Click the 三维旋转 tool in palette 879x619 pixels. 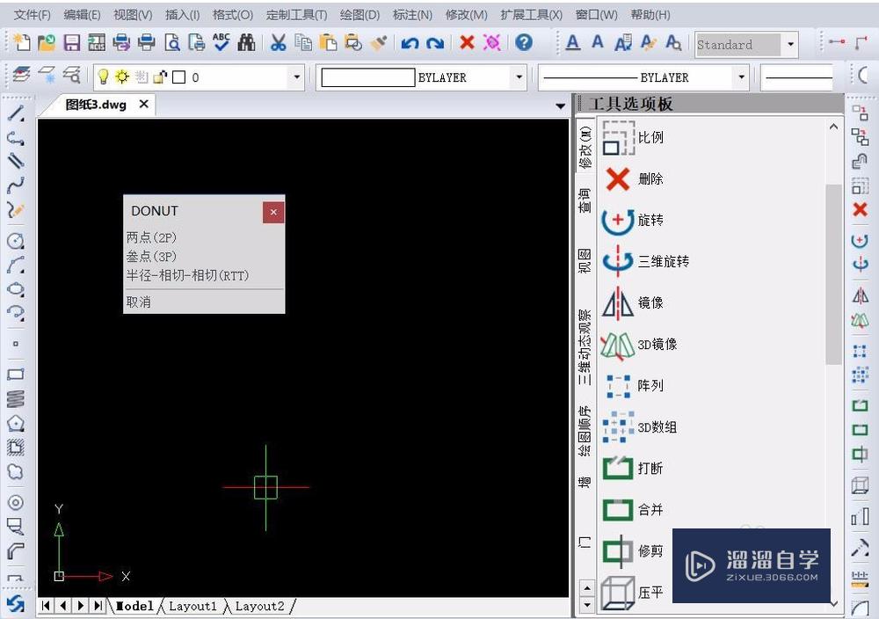[x=645, y=261]
